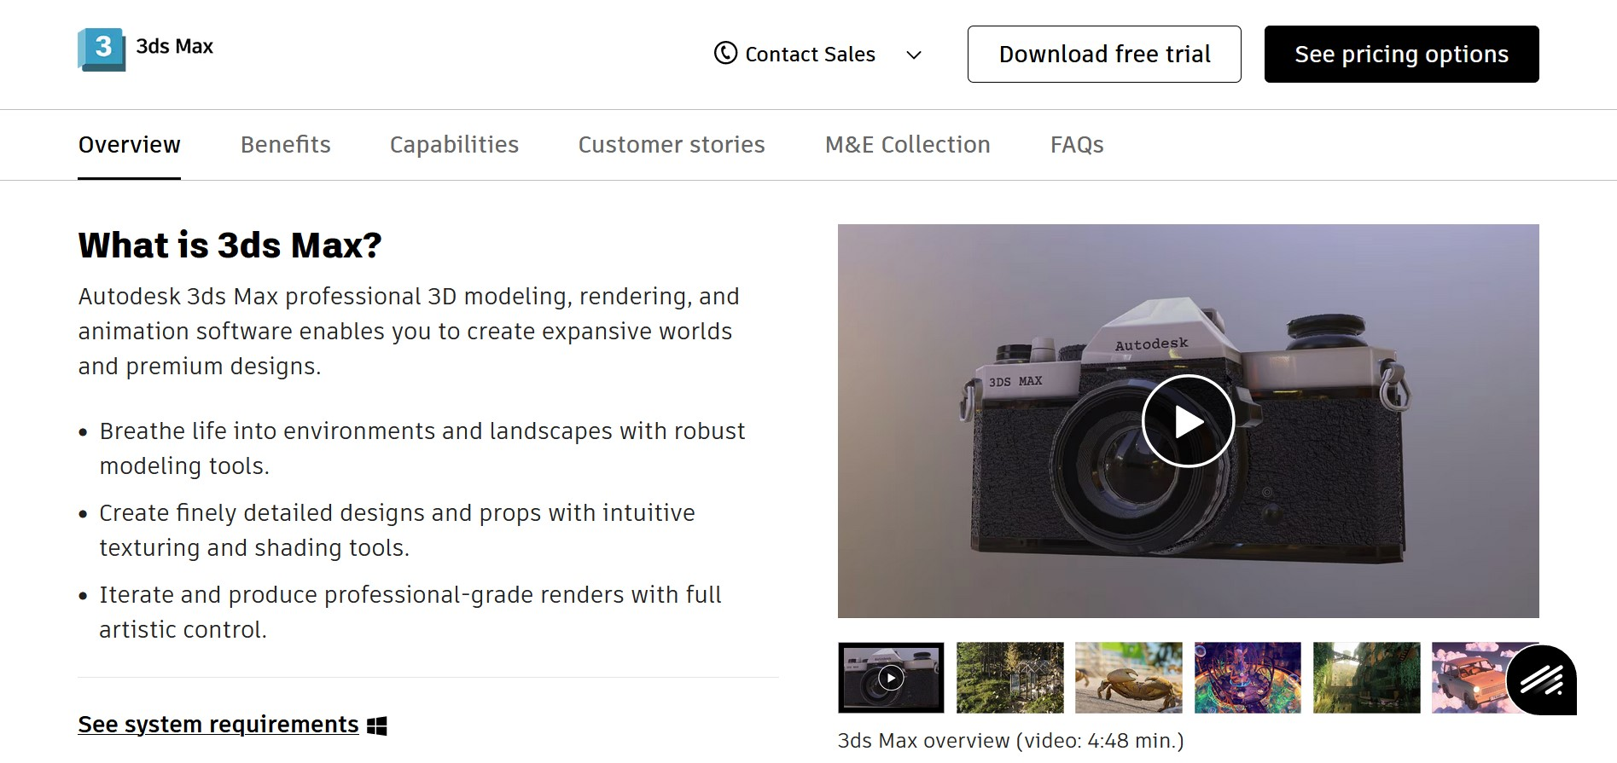Click the bullet 'Create finely detailed designs'
1617x763 pixels.
point(397,530)
